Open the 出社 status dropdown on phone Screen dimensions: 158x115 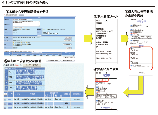point(142,63)
